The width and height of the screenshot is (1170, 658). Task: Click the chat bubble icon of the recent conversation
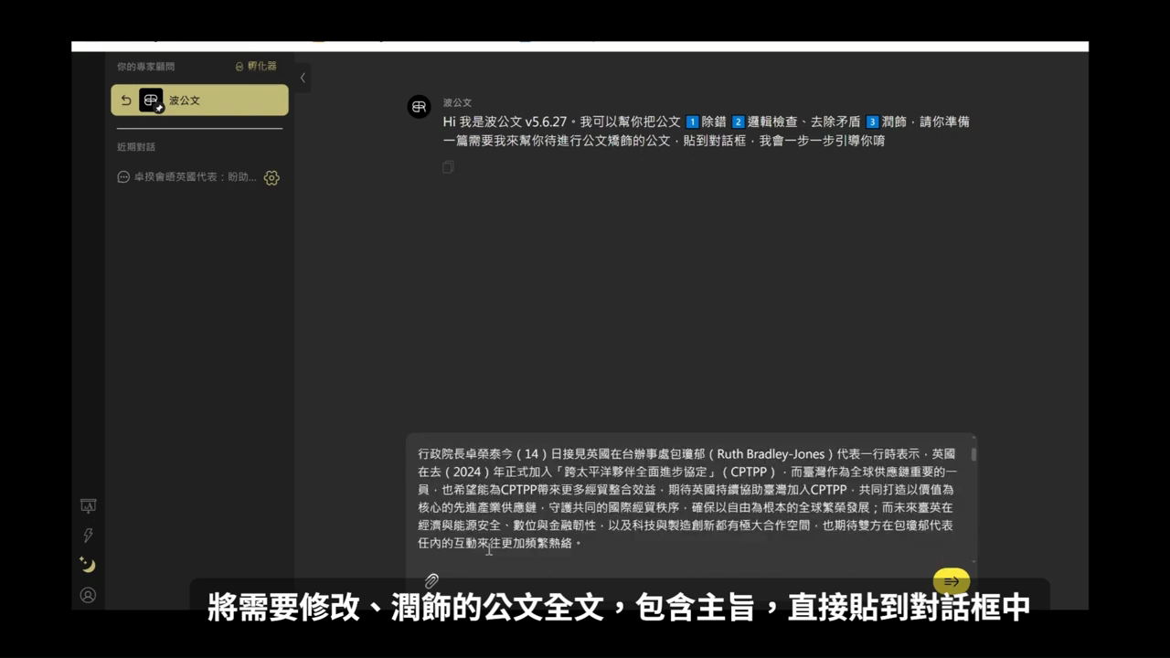123,177
